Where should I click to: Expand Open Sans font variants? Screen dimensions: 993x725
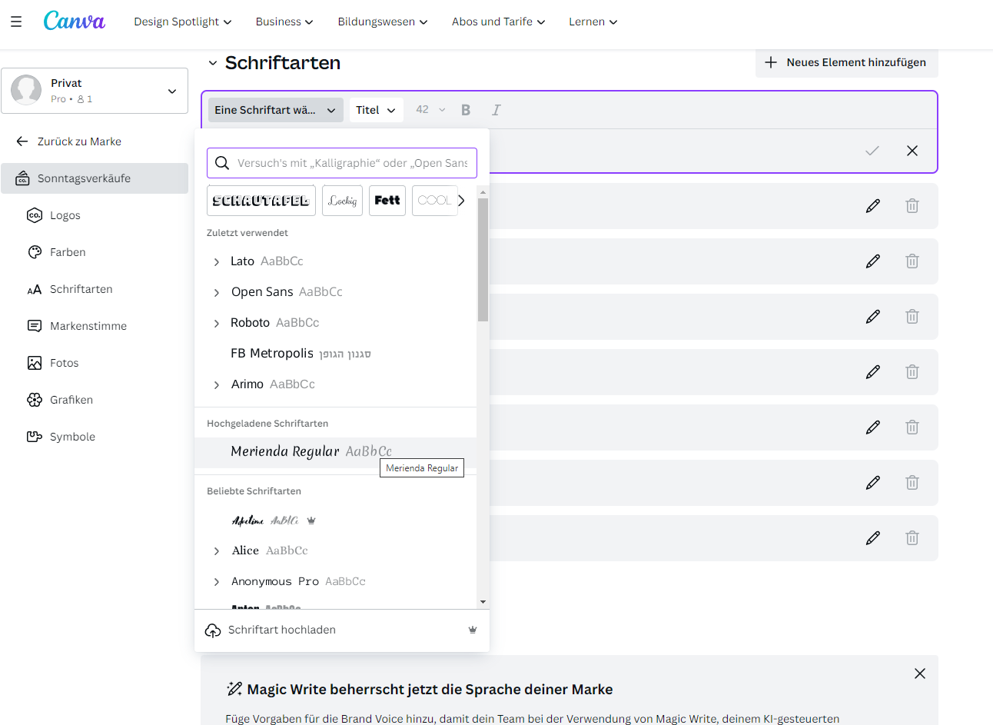pos(217,293)
